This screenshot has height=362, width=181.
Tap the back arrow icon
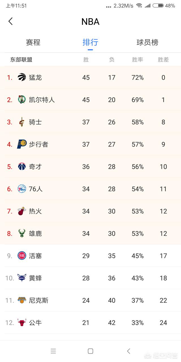click(10, 21)
